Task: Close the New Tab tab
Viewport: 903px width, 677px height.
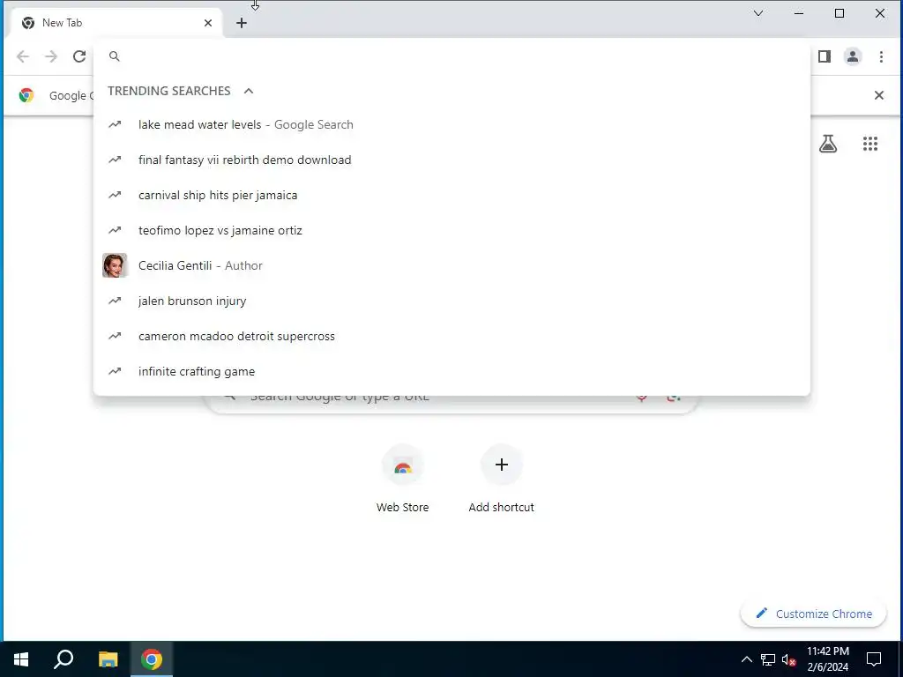Action: (x=208, y=23)
